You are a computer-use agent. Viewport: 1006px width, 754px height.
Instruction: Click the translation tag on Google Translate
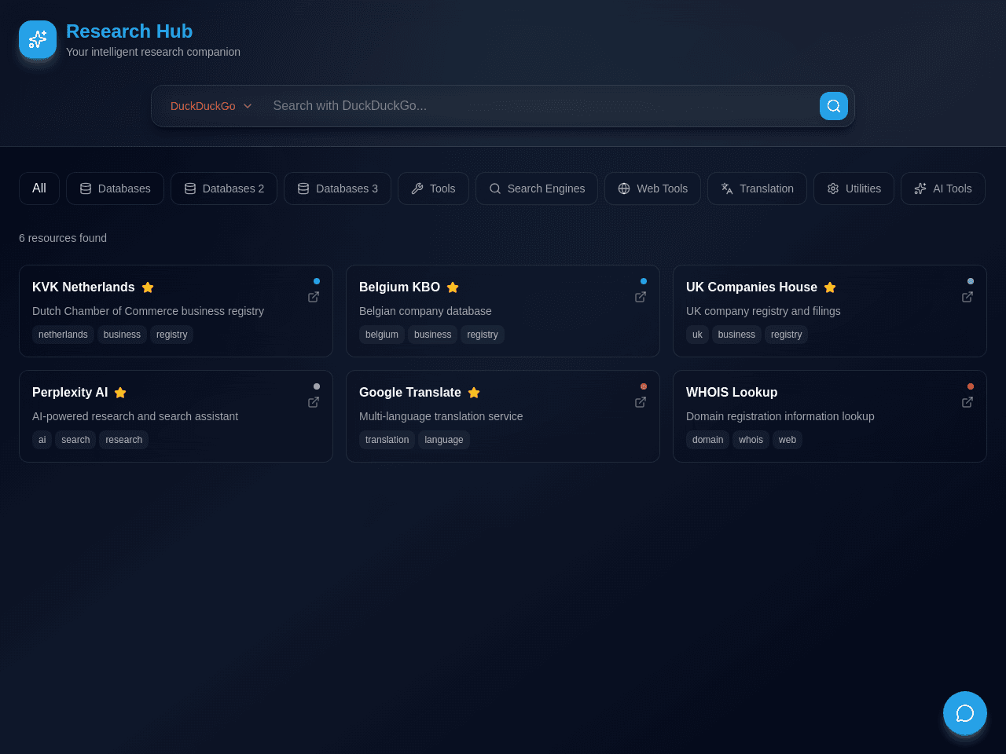point(387,440)
